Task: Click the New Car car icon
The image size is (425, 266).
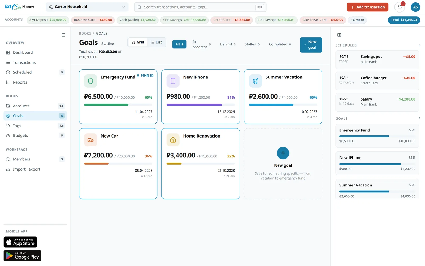Action: click(x=91, y=140)
